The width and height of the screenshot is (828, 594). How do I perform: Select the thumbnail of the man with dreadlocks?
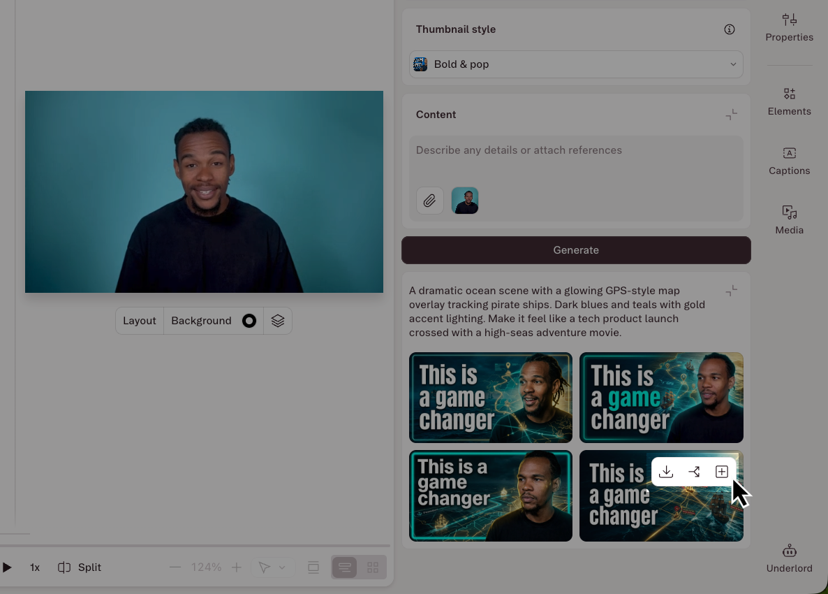tap(491, 398)
